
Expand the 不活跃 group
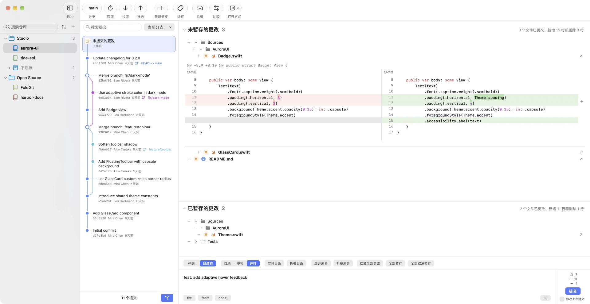click(x=9, y=68)
